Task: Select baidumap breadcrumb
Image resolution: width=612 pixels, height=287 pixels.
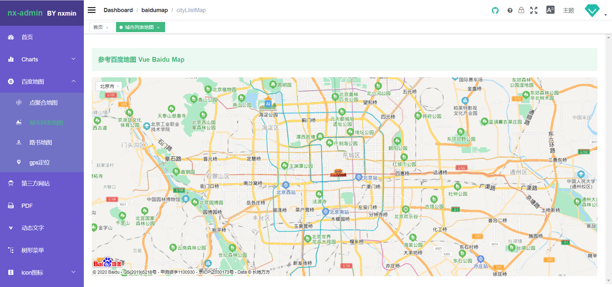Action: pyautogui.click(x=155, y=10)
